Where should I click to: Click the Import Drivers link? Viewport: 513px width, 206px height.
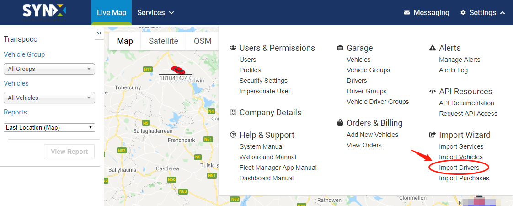pyautogui.click(x=459, y=168)
